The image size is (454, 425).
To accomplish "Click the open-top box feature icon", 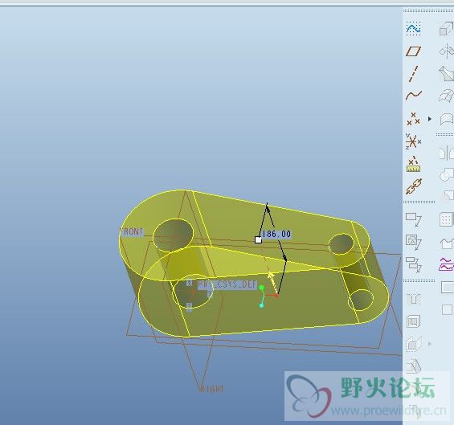I will click(x=447, y=243).
